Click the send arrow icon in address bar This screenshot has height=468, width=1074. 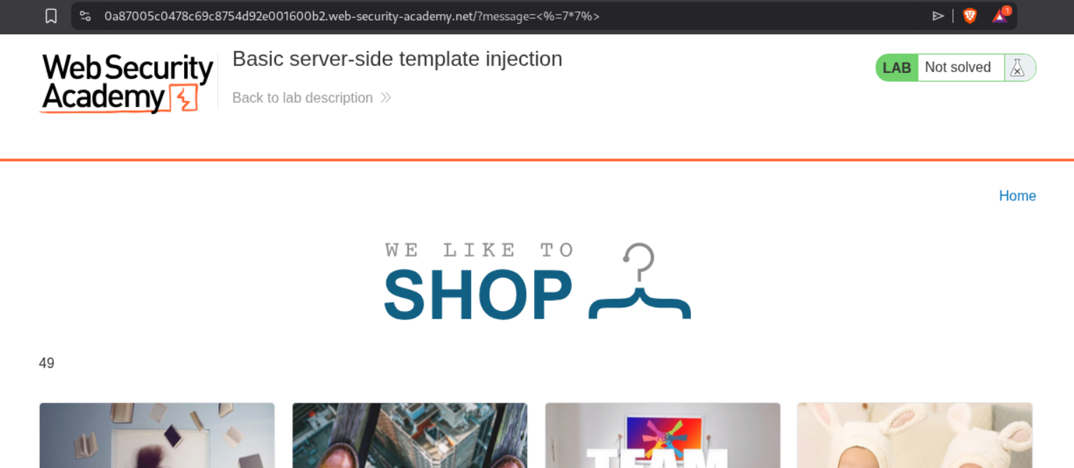938,15
